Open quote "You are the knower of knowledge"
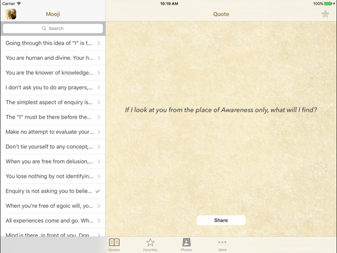337x253 pixels. coord(53,73)
